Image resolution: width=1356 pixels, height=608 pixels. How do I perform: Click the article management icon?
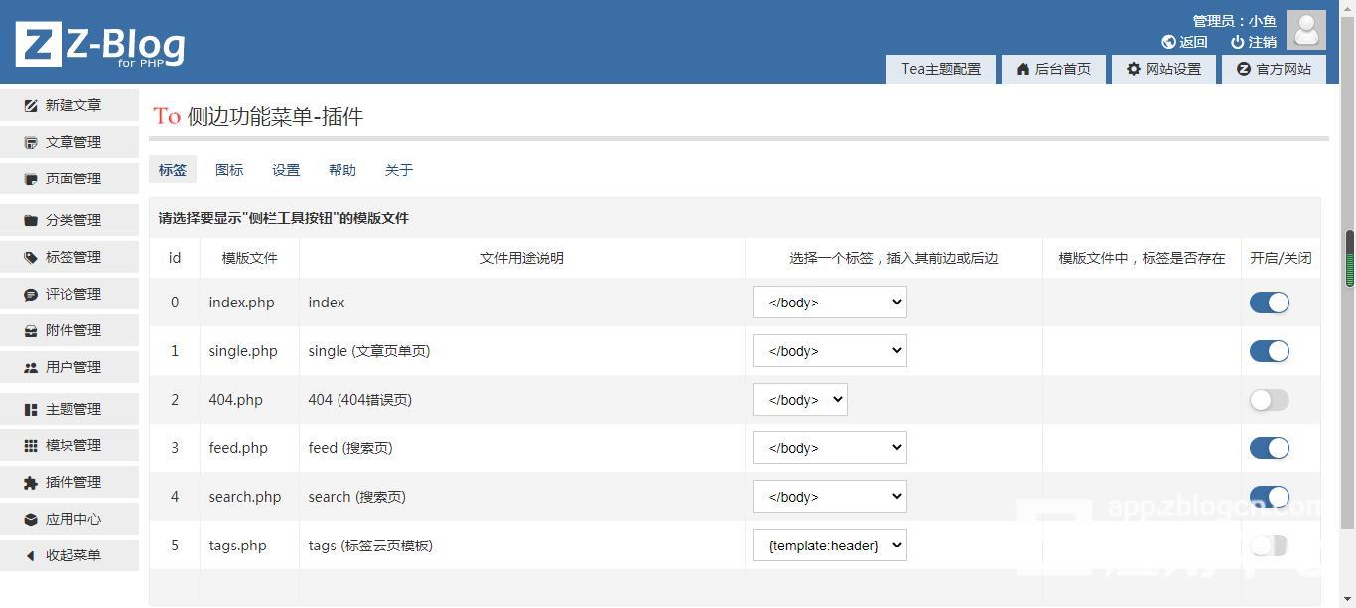click(x=31, y=142)
